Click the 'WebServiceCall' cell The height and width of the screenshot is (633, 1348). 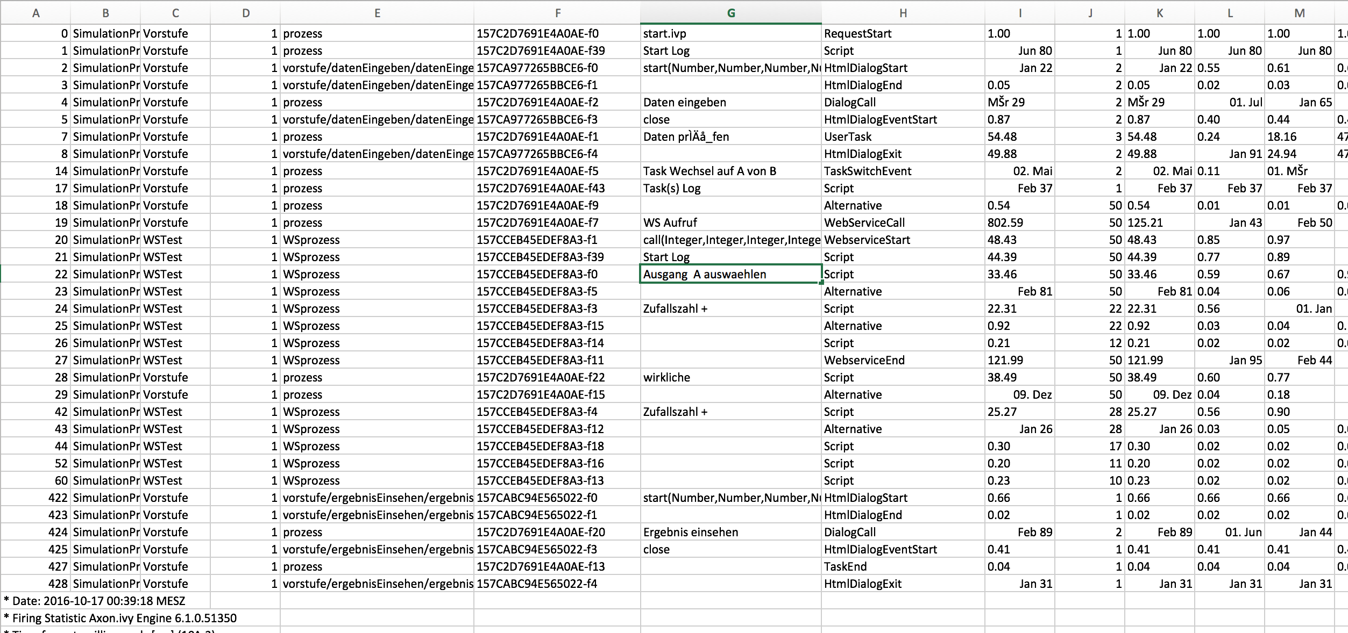(903, 222)
